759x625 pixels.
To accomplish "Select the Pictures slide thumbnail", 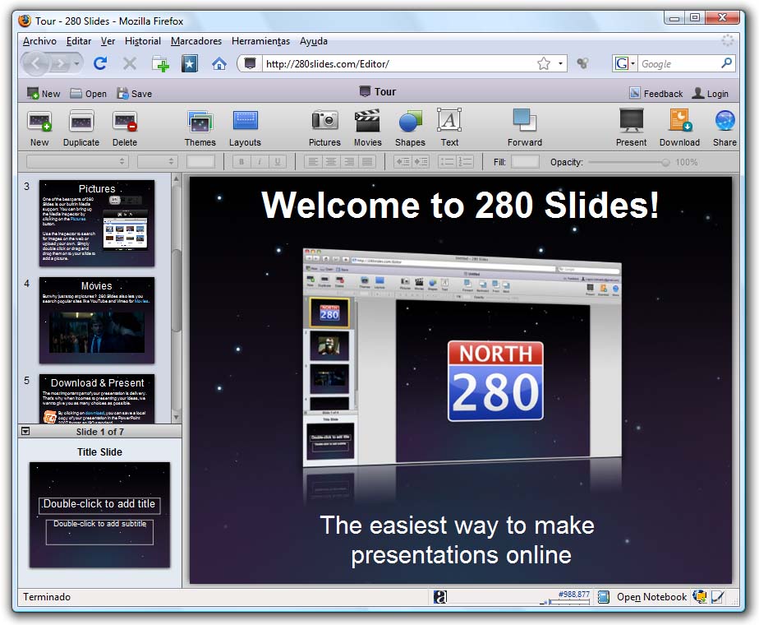I will pos(97,223).
